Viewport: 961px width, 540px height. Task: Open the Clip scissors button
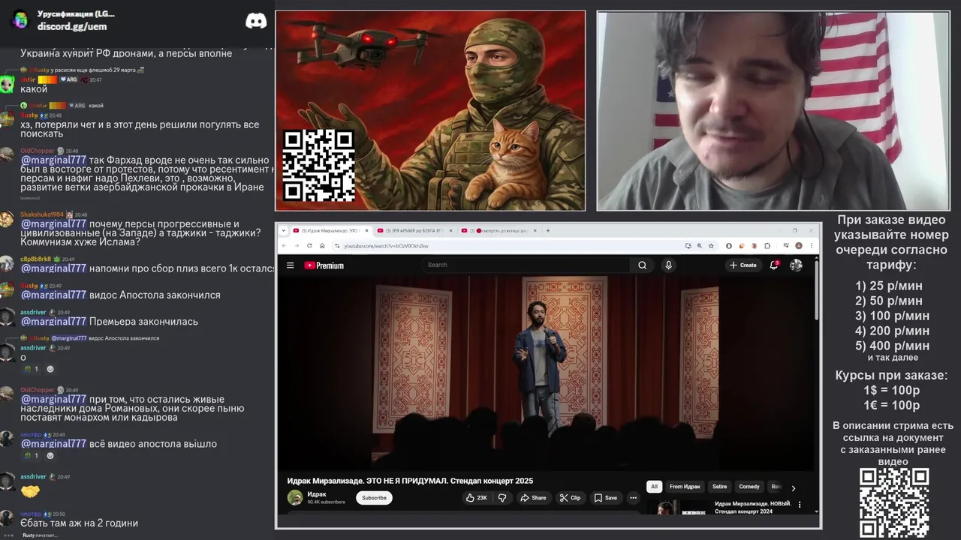click(x=570, y=497)
